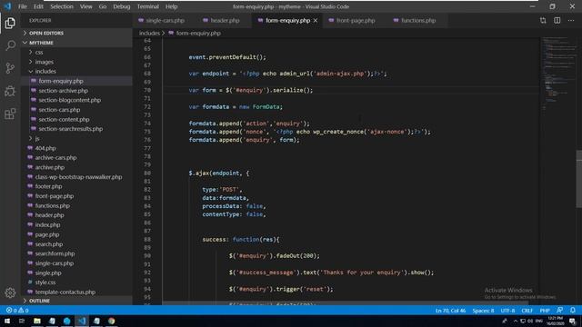Open style.css in the file tree
This screenshot has width=582, height=327.
[45, 282]
